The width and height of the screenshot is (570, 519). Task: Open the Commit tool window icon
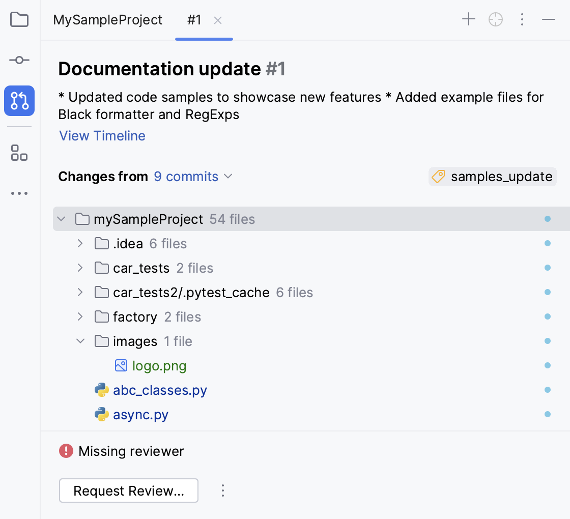(x=19, y=60)
